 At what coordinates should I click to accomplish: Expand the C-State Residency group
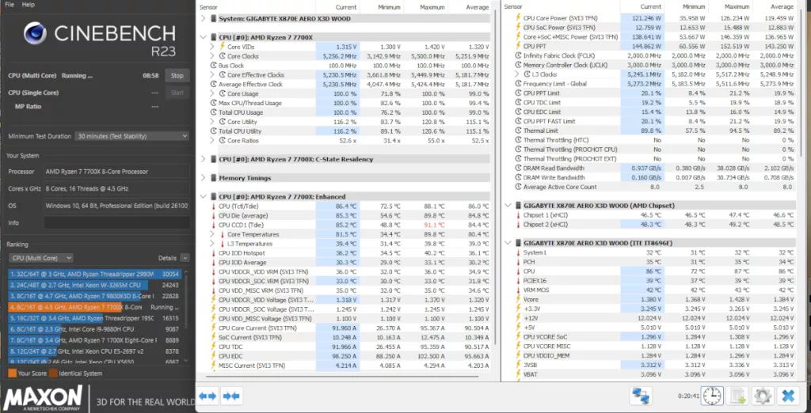[x=203, y=159]
